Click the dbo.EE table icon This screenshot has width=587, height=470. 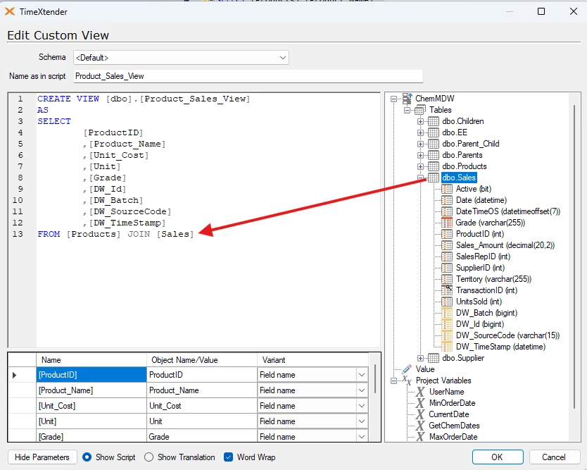pos(434,132)
